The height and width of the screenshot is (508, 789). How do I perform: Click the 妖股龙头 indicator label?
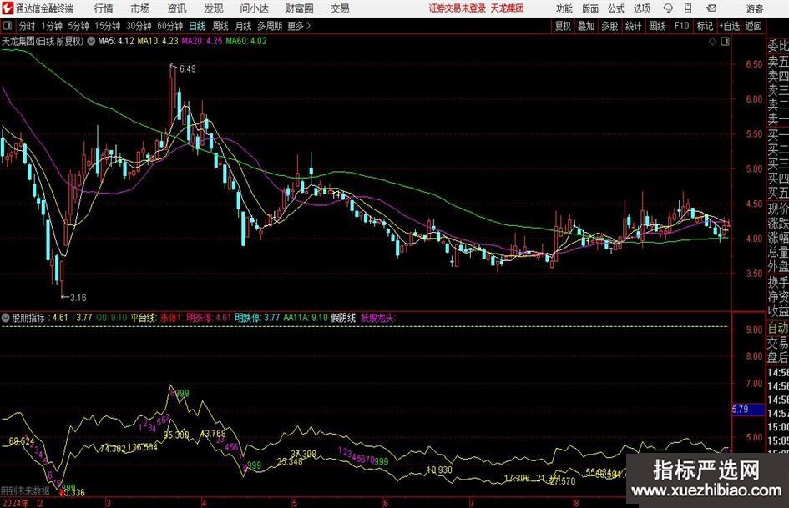coord(377,317)
